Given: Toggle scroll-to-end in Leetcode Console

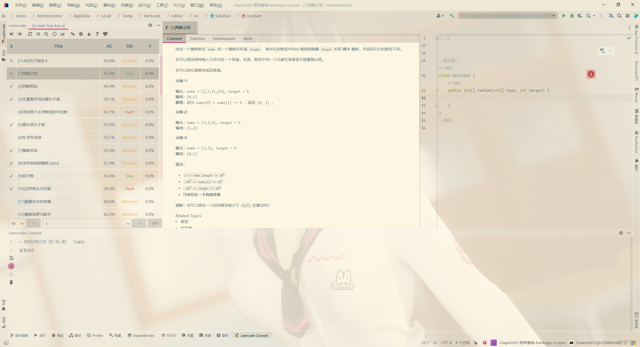Looking at the screenshot, I should point(11,266).
